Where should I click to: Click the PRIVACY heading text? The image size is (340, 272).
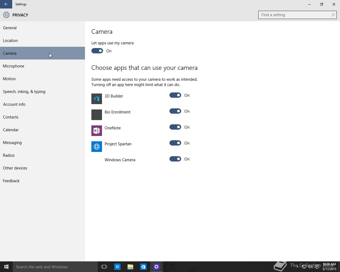click(x=20, y=15)
